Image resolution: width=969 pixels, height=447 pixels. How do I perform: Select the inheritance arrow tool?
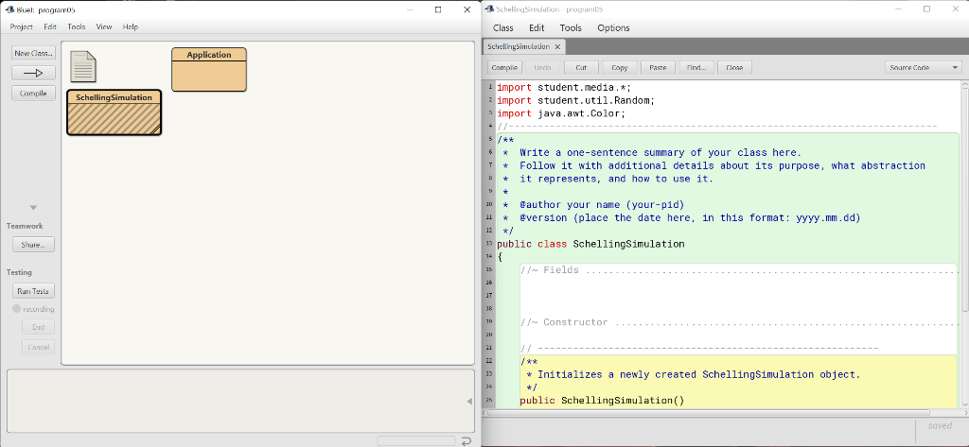[x=33, y=73]
